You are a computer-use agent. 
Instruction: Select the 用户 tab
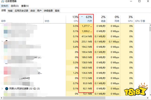tap(39, 11)
